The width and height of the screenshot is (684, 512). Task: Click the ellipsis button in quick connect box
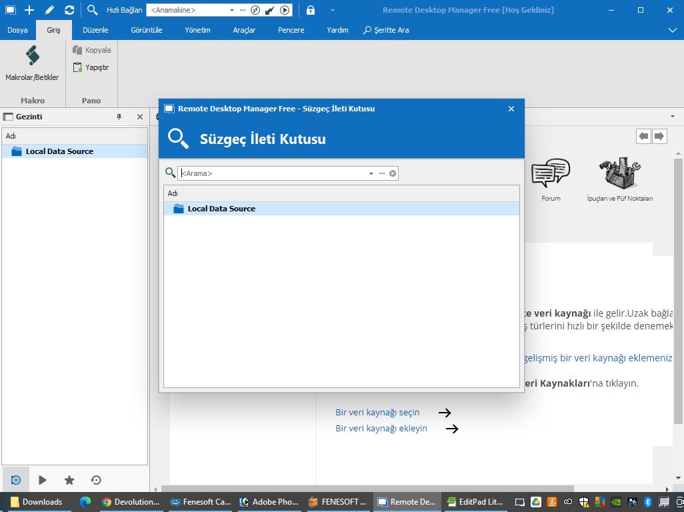click(x=243, y=10)
